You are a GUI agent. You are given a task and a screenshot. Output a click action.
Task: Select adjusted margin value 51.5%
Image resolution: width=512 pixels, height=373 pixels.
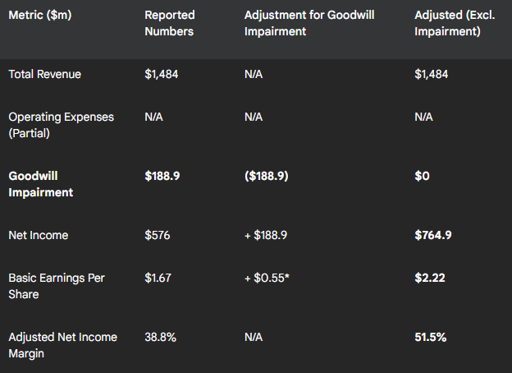tap(431, 337)
